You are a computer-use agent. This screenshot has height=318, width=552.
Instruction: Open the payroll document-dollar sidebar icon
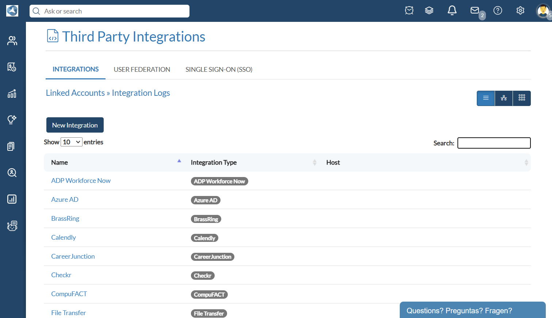[x=12, y=67]
